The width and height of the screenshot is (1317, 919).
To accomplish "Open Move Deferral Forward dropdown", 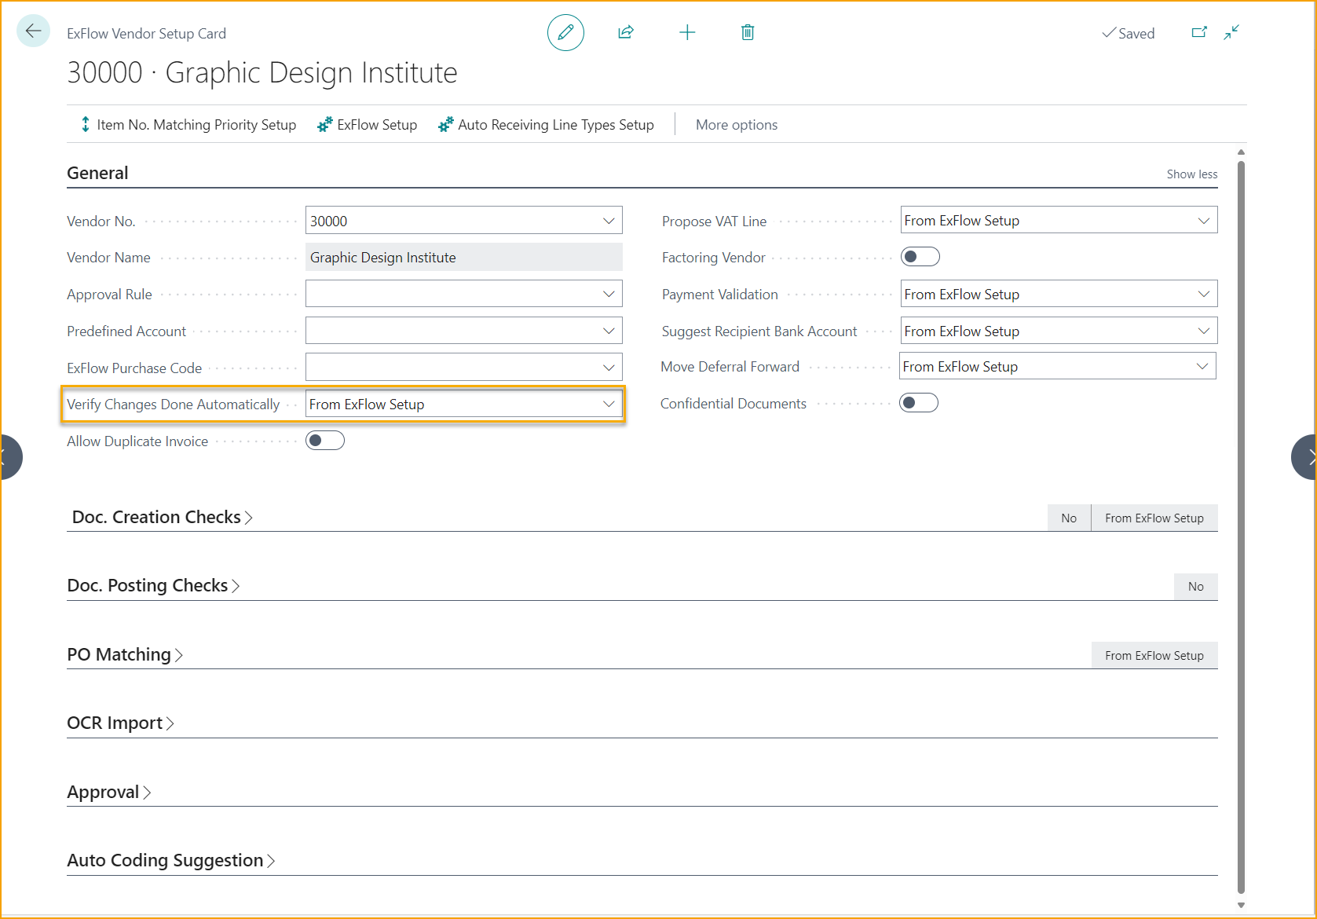I will pyautogui.click(x=1202, y=366).
